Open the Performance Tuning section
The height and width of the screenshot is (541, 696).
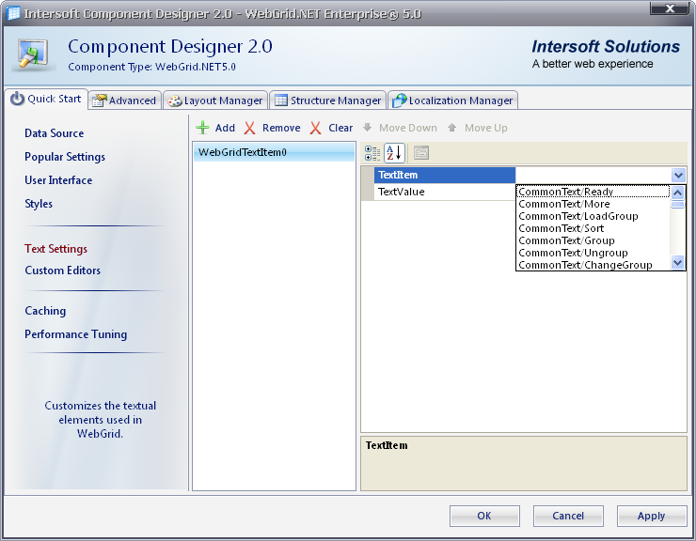pyautogui.click(x=76, y=334)
